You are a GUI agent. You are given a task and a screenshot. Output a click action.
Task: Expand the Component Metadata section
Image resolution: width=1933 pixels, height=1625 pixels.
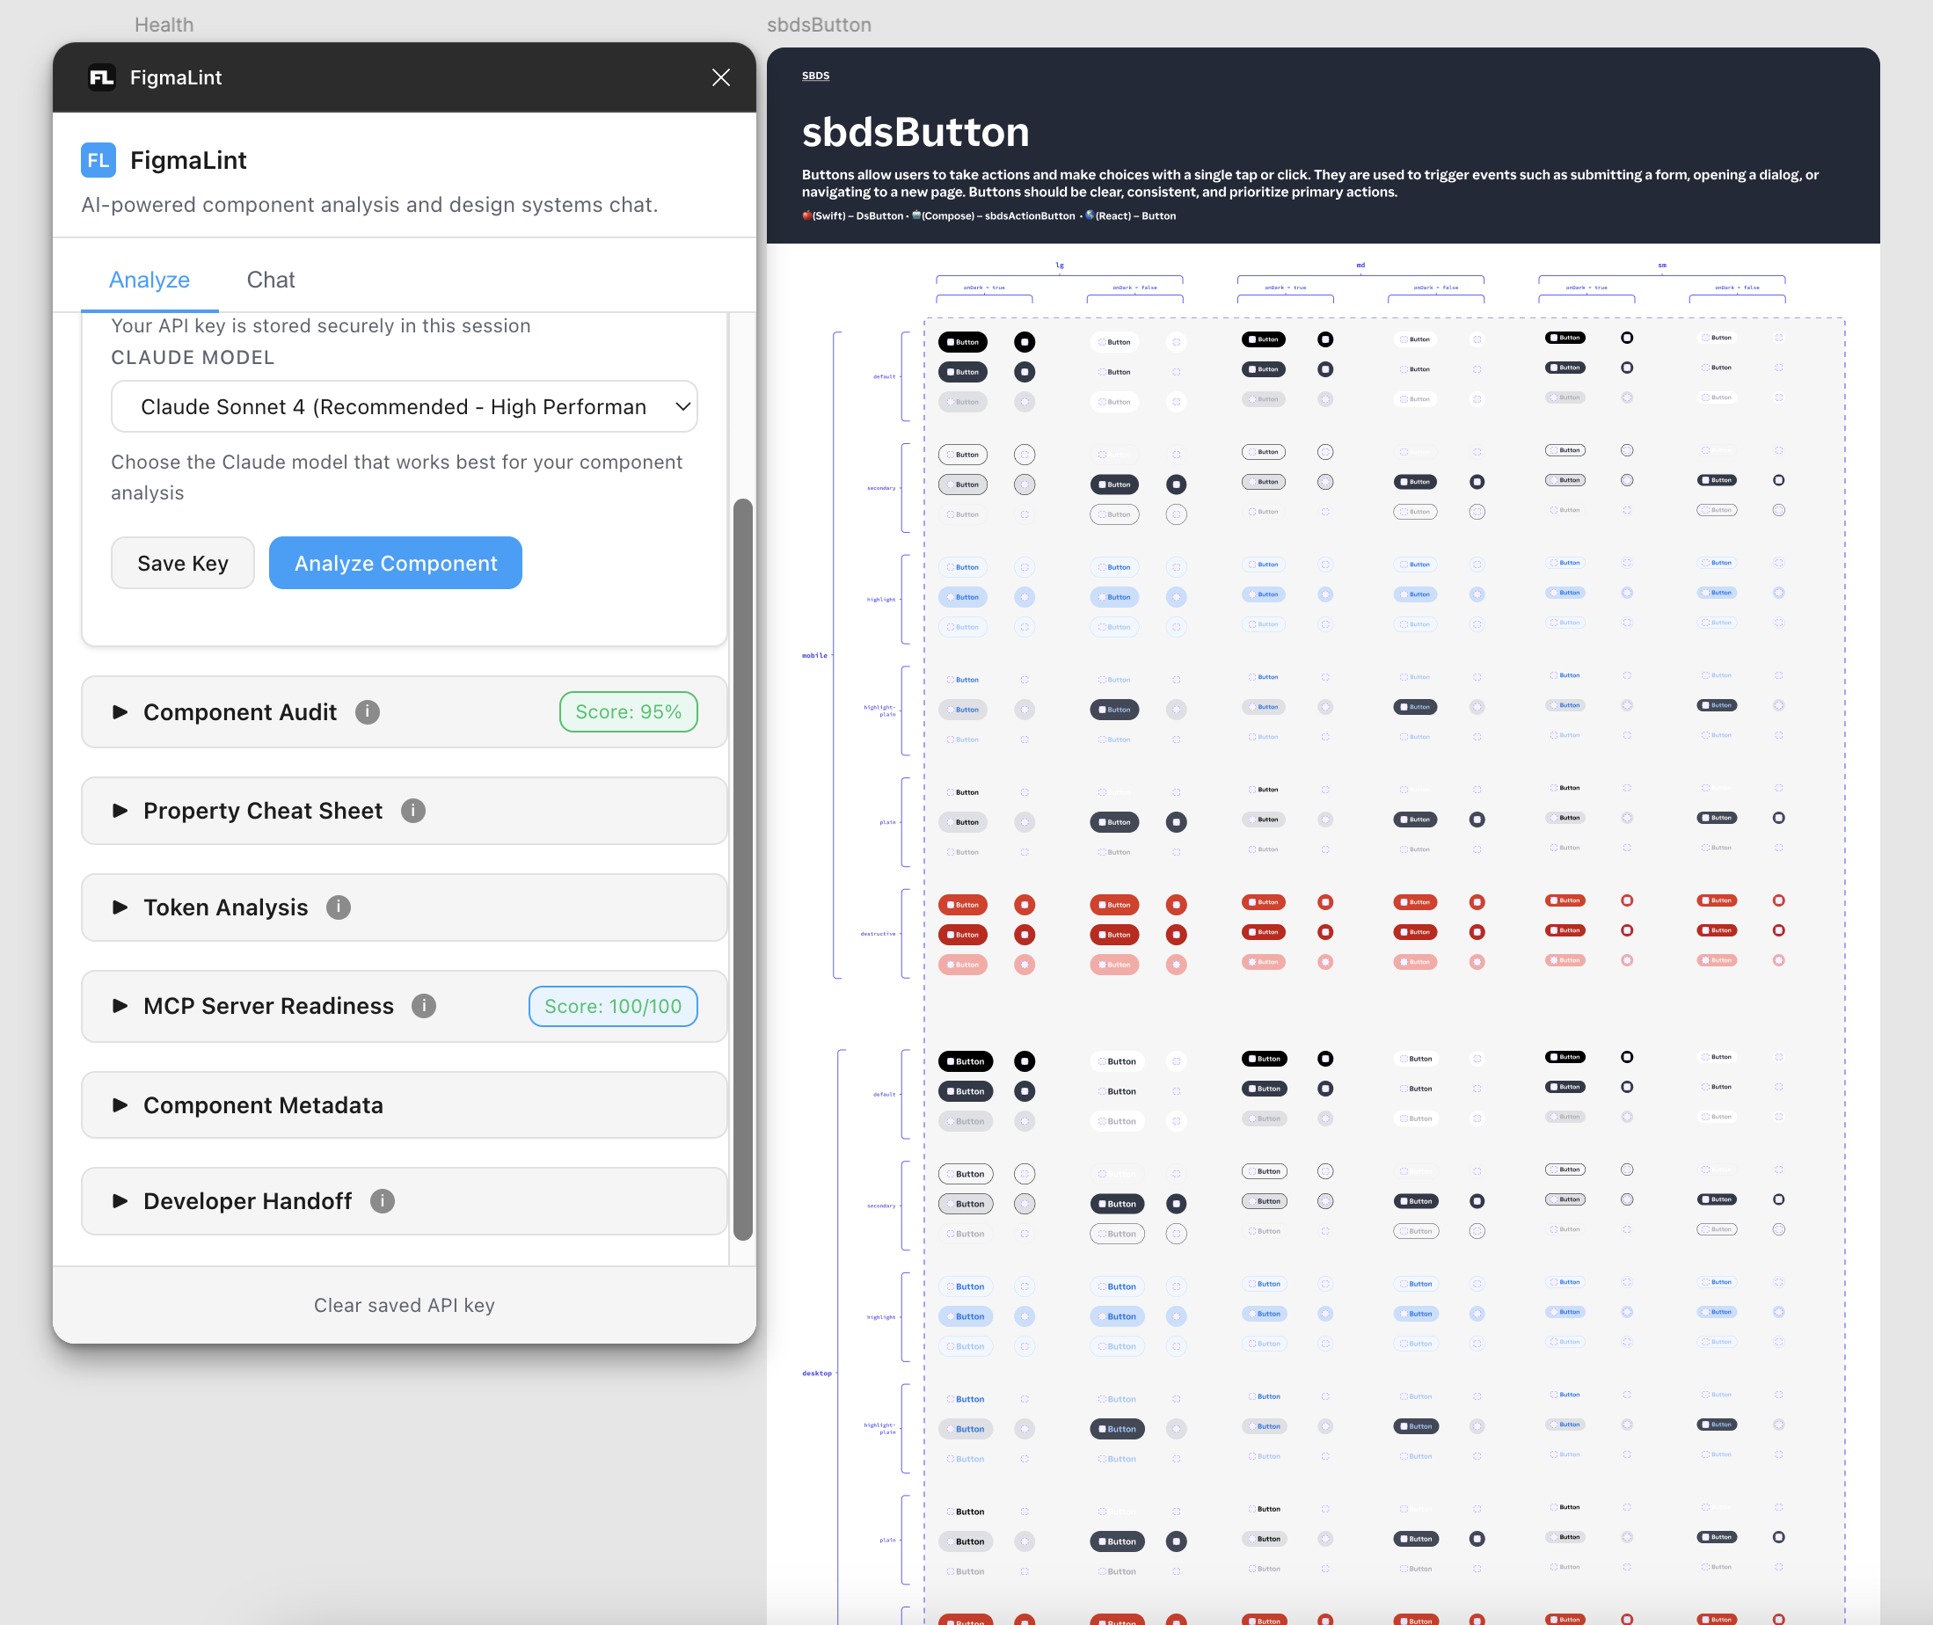tap(405, 1104)
